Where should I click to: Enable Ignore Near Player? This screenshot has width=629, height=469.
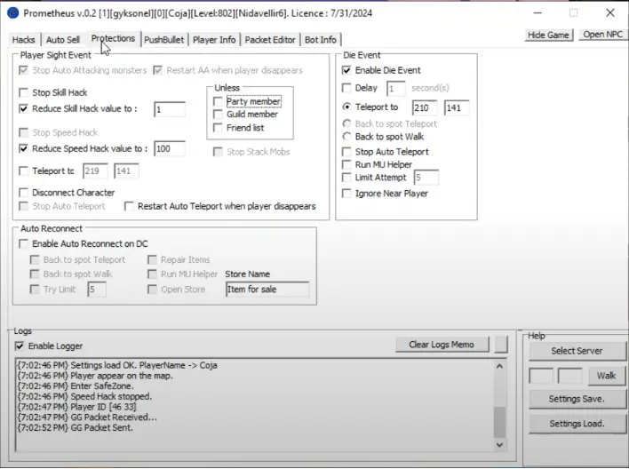346,194
